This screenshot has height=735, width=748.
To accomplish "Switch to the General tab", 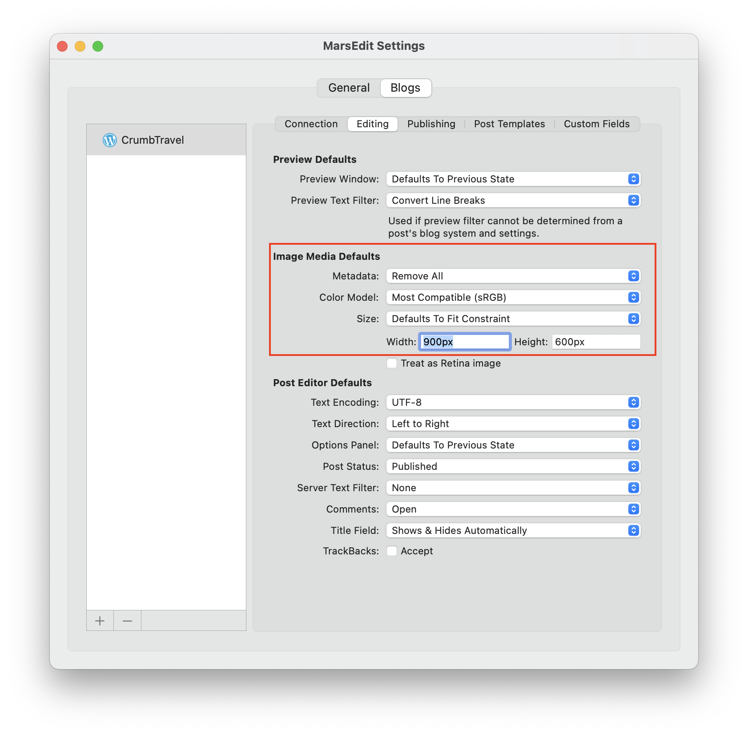I will (x=349, y=88).
